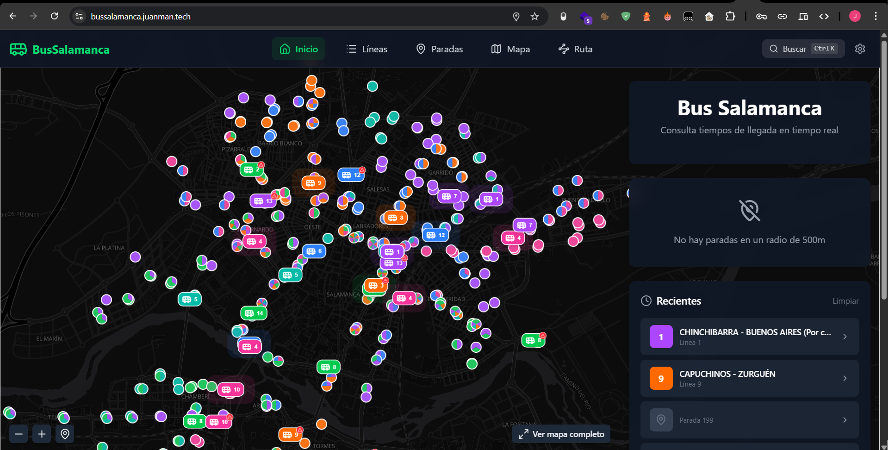Screen dimensions: 888x450
Task: Click the location pin map control button
Action: click(65, 434)
